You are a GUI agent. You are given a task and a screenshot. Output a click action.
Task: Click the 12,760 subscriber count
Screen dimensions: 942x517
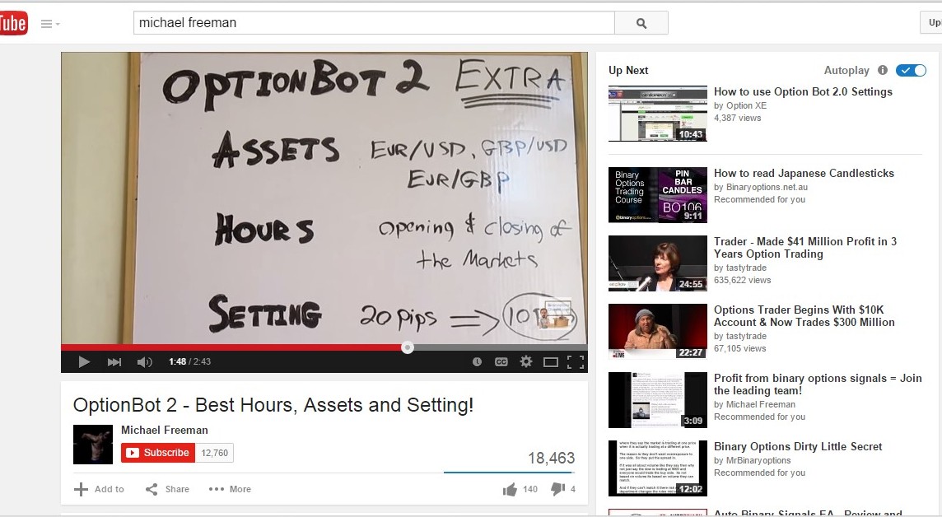coord(214,453)
